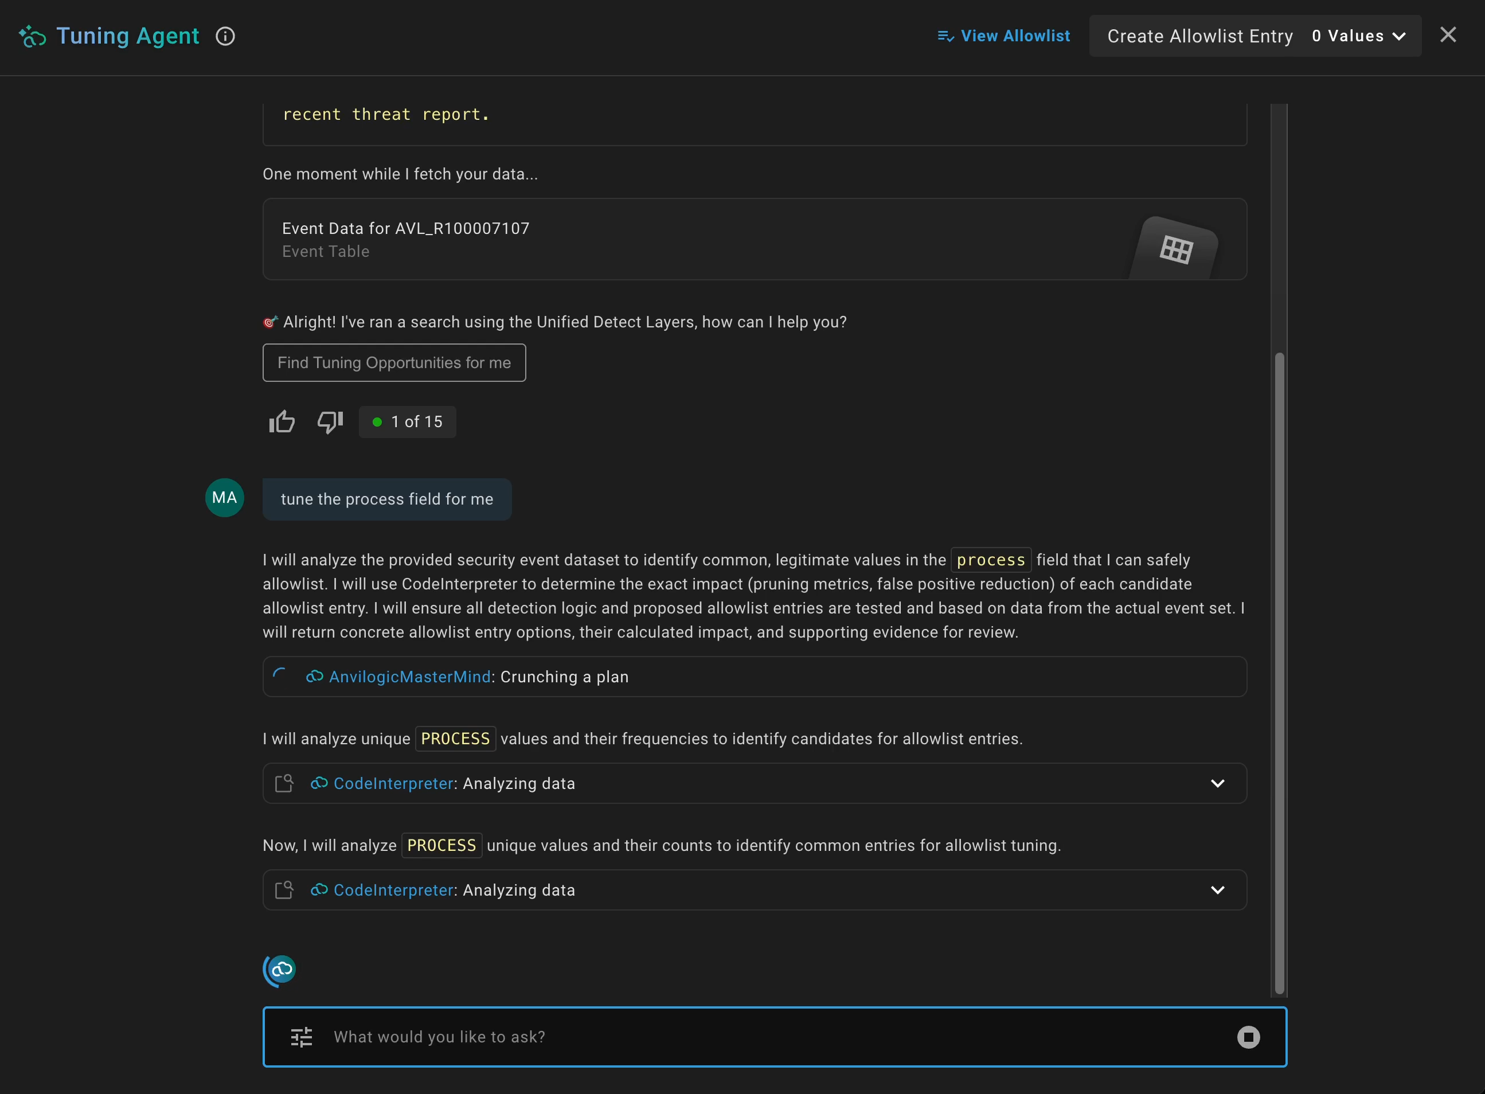
Task: Click second CodeInterpreter document search icon
Action: pos(284,890)
